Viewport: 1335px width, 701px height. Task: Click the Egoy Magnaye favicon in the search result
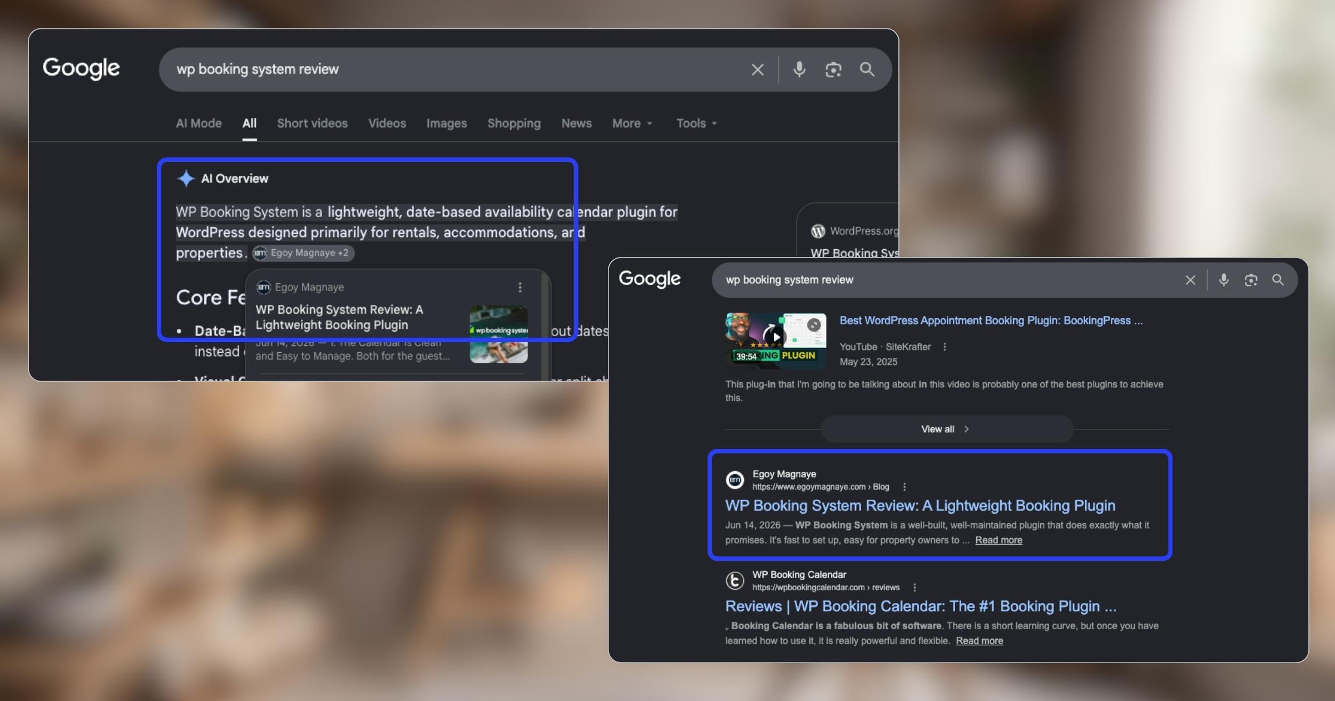pyautogui.click(x=735, y=480)
